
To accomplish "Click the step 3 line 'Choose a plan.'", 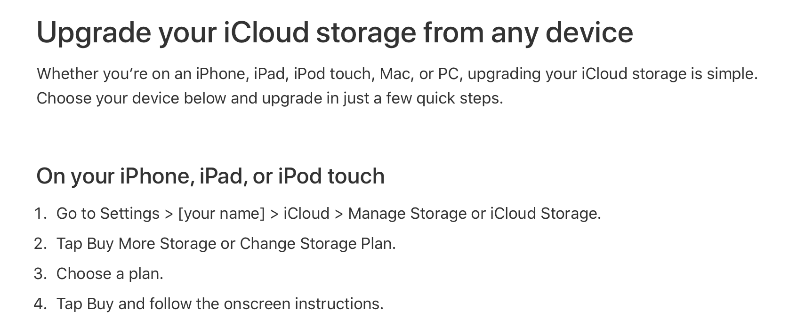I will [x=110, y=274].
